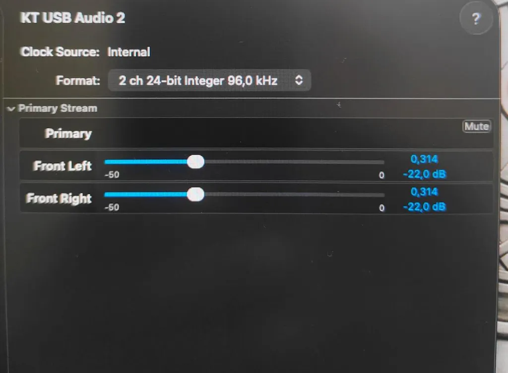508x373 pixels.
Task: Click the 0 label under the Front Left slider
Action: coord(381,175)
